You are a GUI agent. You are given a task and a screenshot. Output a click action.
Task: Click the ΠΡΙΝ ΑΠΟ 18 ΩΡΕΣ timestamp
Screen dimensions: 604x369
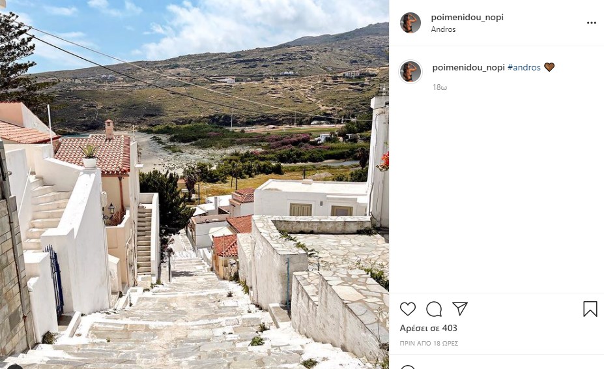coord(429,343)
